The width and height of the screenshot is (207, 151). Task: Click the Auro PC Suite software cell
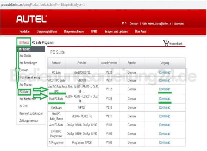pos(56,125)
